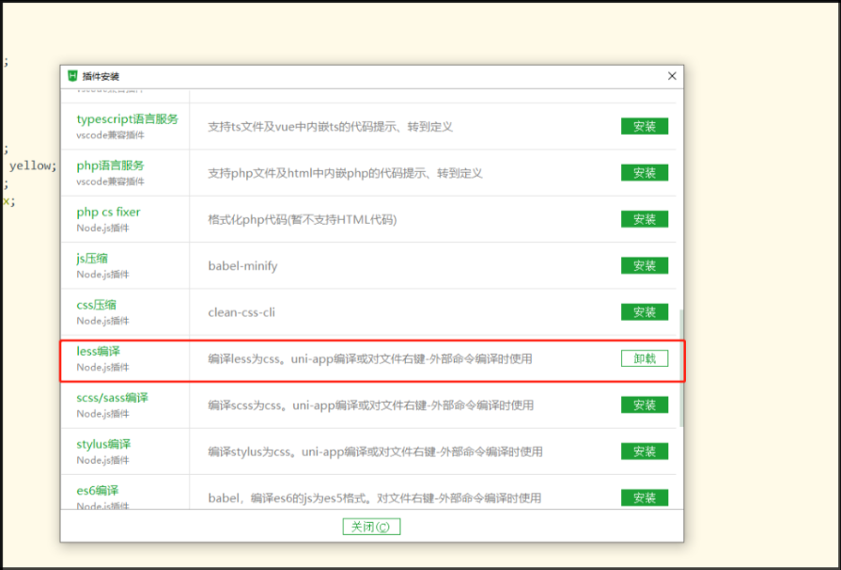
Task: Install the js压缩 babel-minify plugin
Action: point(644,264)
